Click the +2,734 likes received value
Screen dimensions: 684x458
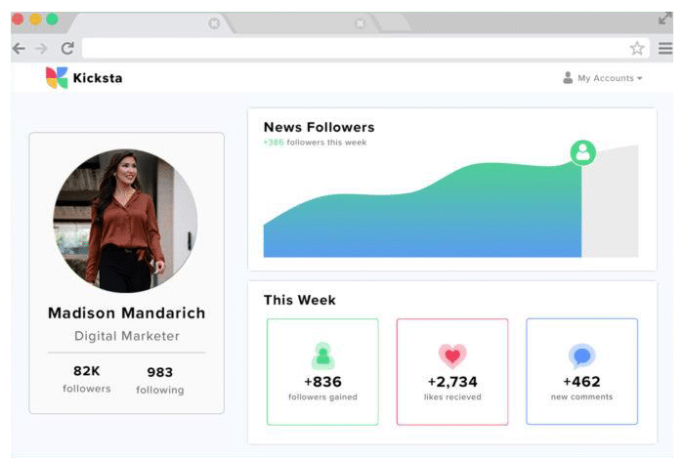click(452, 382)
